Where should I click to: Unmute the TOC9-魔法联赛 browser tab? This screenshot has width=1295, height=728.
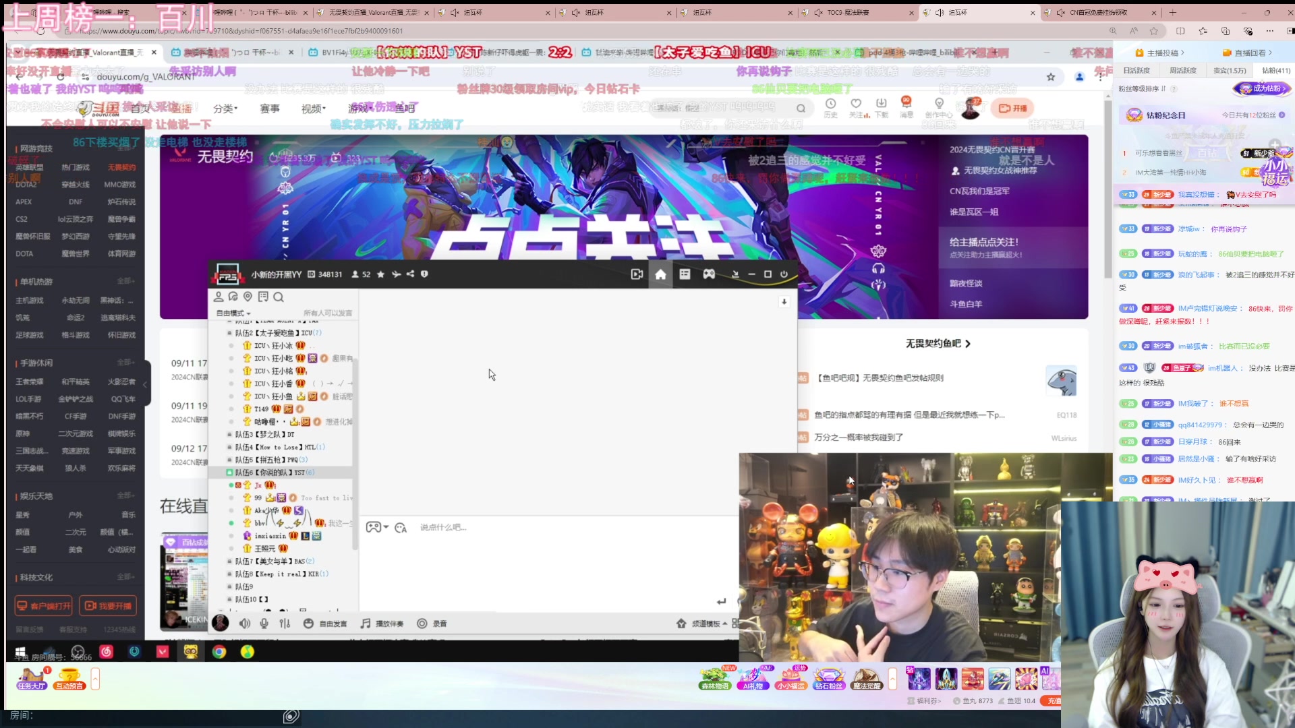pos(818,12)
